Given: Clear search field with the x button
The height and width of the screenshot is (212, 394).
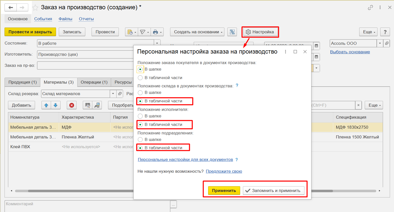Looking at the screenshot, I should 358,105.
